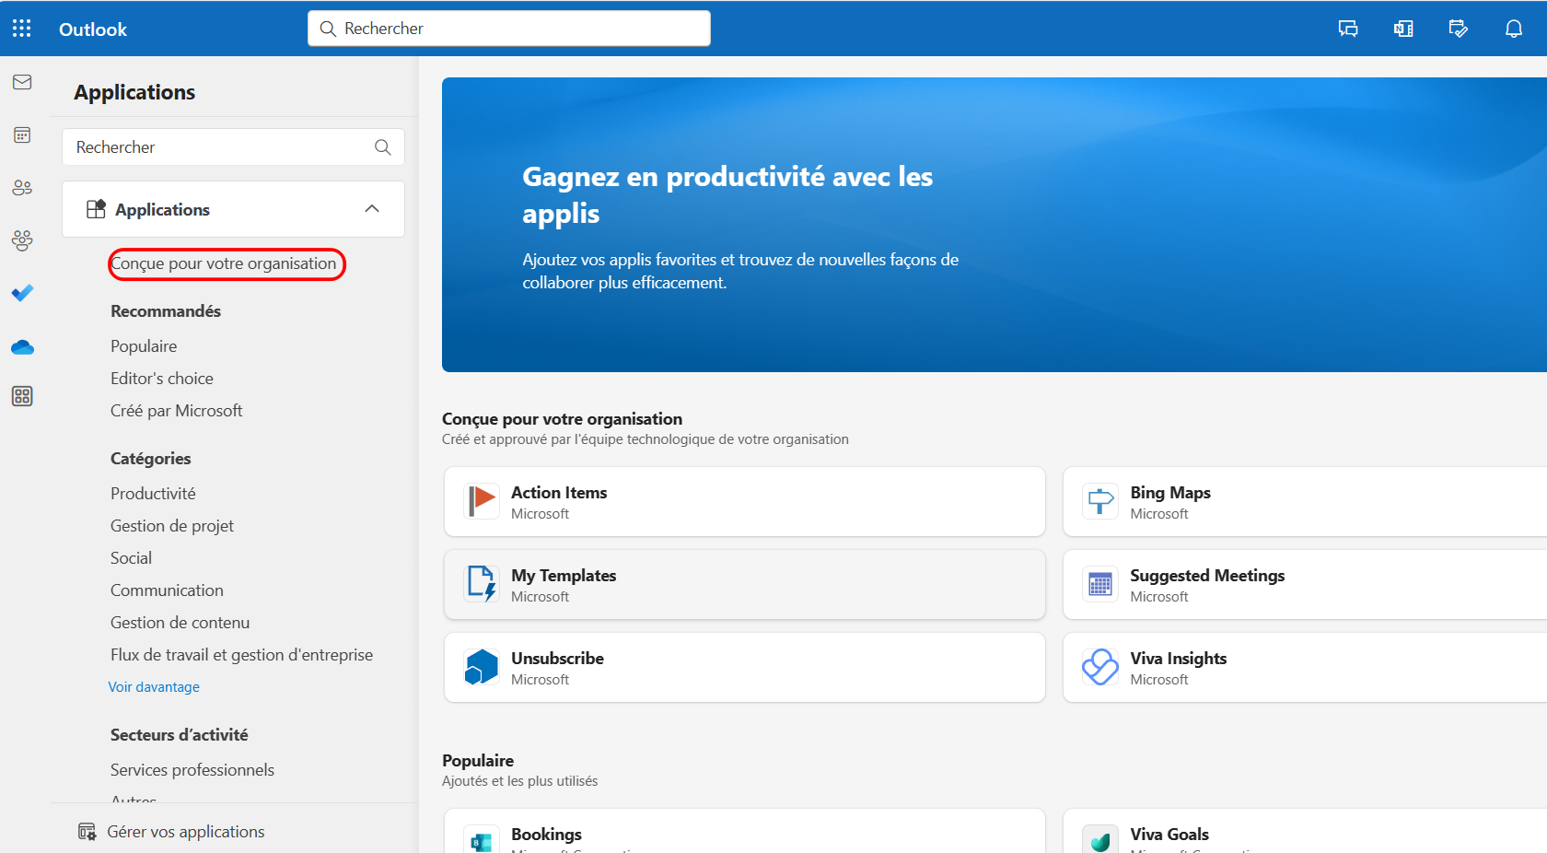This screenshot has width=1547, height=853.
Task: Click the Viva Insights app icon
Action: (x=1100, y=667)
